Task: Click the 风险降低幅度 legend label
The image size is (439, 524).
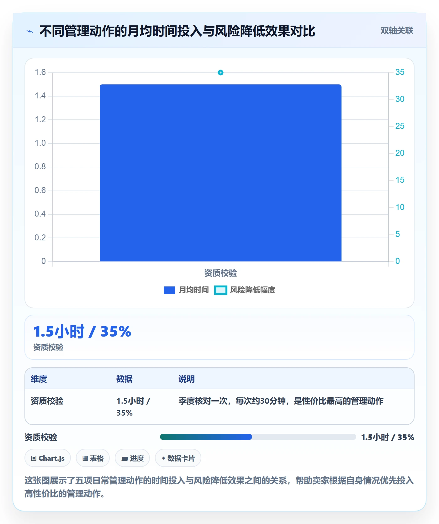Action: point(253,290)
